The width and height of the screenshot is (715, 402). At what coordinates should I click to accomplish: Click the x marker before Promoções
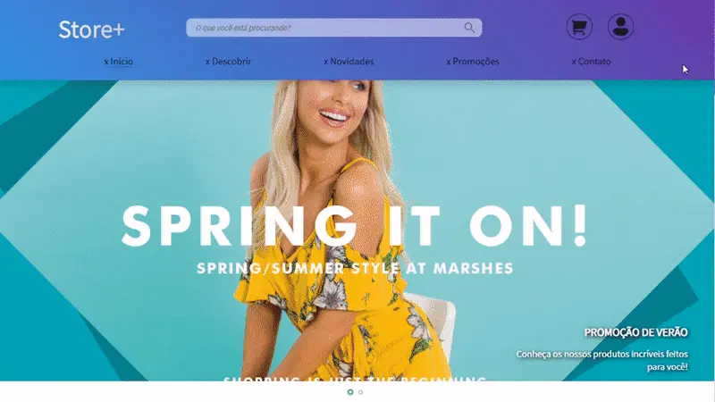tap(449, 62)
